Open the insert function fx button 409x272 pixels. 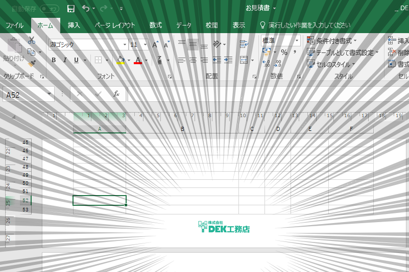coord(116,94)
